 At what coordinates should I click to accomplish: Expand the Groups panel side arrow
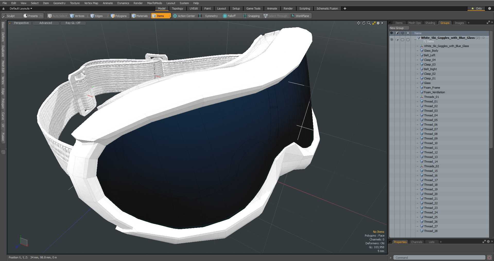(492, 23)
